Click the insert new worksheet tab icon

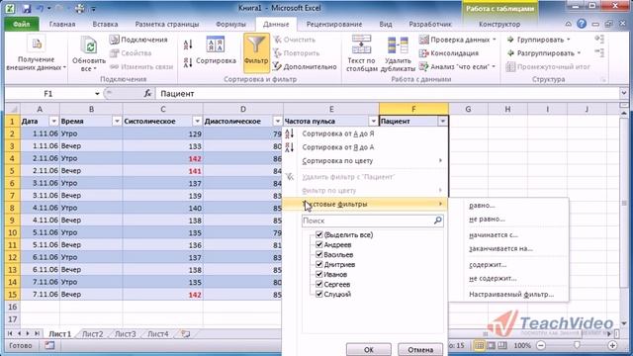185,334
